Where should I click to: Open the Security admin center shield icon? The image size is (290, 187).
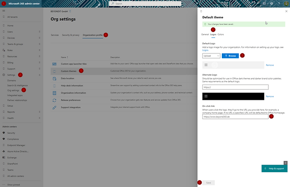click(x=4, y=133)
